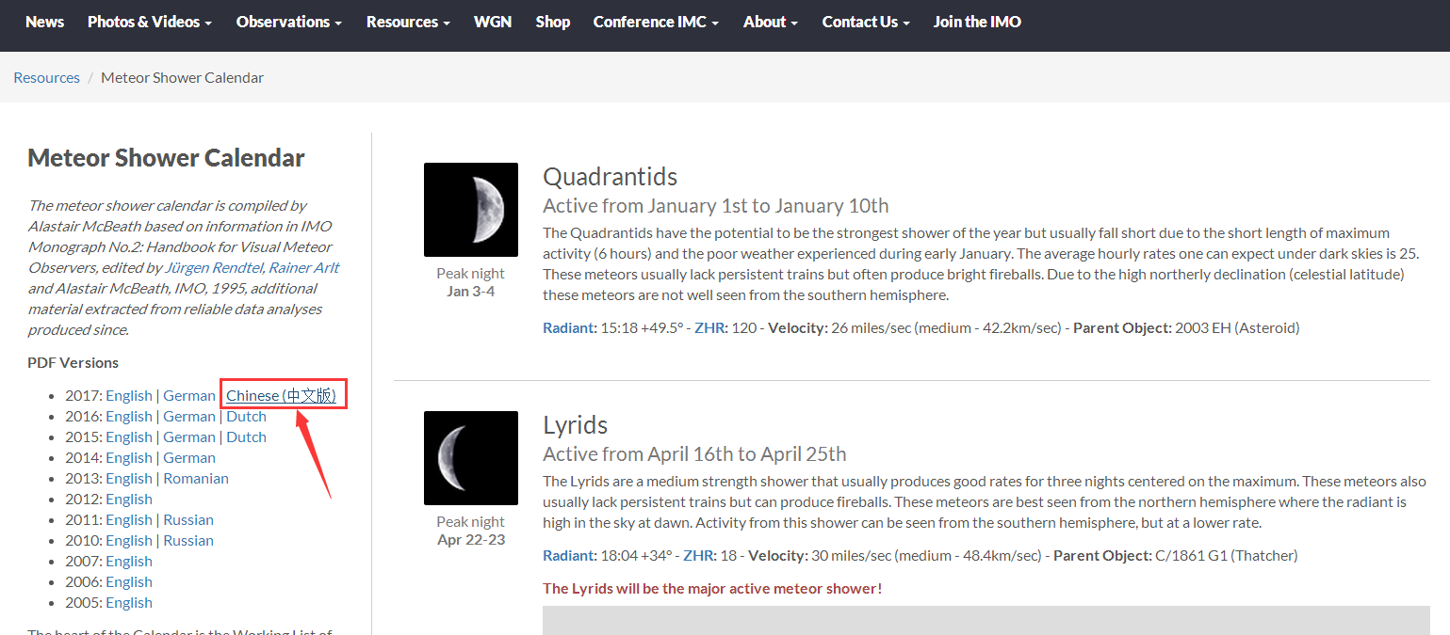Click the PDF Versions heading
Image resolution: width=1450 pixels, height=635 pixels.
pyautogui.click(x=73, y=362)
